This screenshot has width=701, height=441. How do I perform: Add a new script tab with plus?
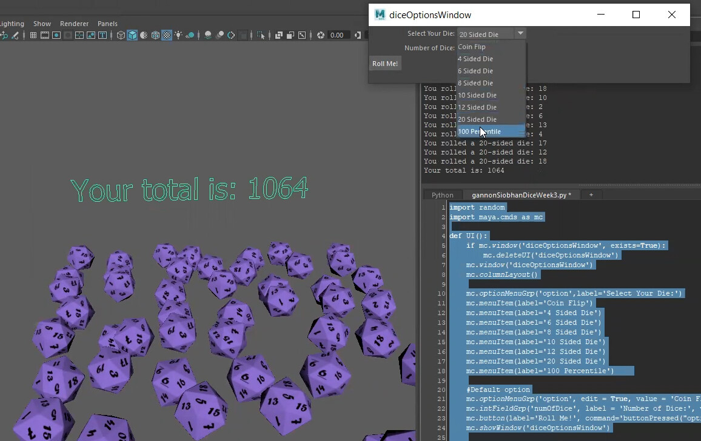(x=591, y=194)
